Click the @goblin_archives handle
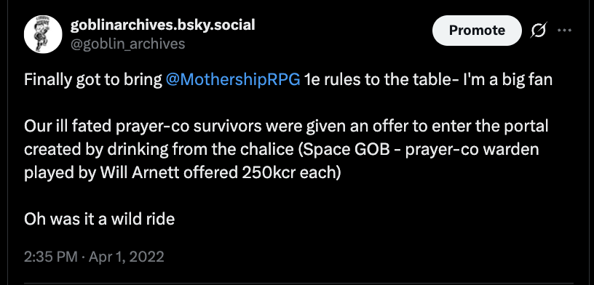The height and width of the screenshot is (285, 594). [127, 44]
